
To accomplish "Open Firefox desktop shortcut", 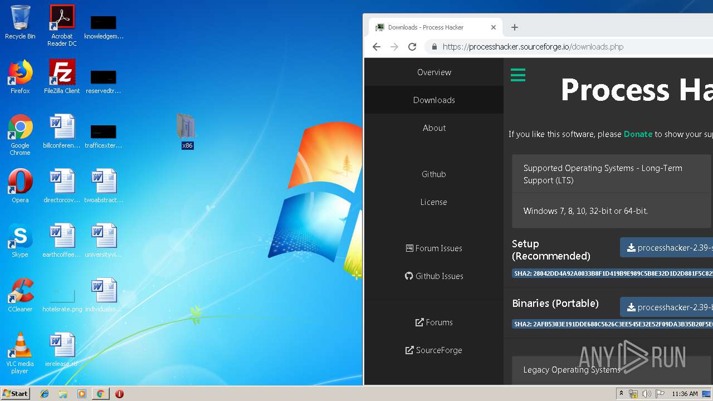I will click(x=20, y=77).
